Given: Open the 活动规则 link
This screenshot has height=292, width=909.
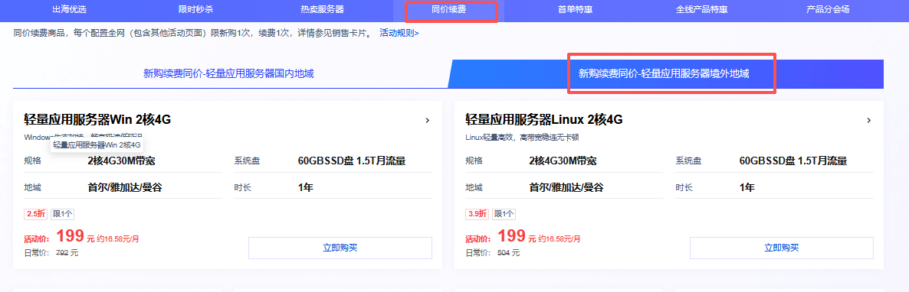Looking at the screenshot, I should [399, 34].
